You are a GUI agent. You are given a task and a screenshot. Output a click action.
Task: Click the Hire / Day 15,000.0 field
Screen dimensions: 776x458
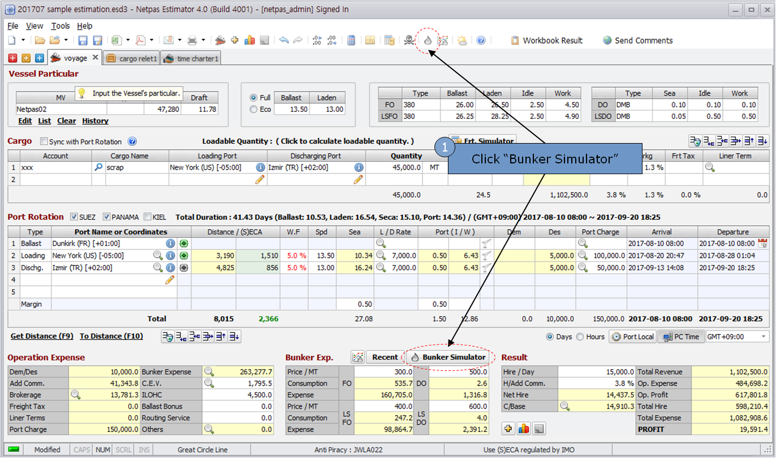click(597, 371)
